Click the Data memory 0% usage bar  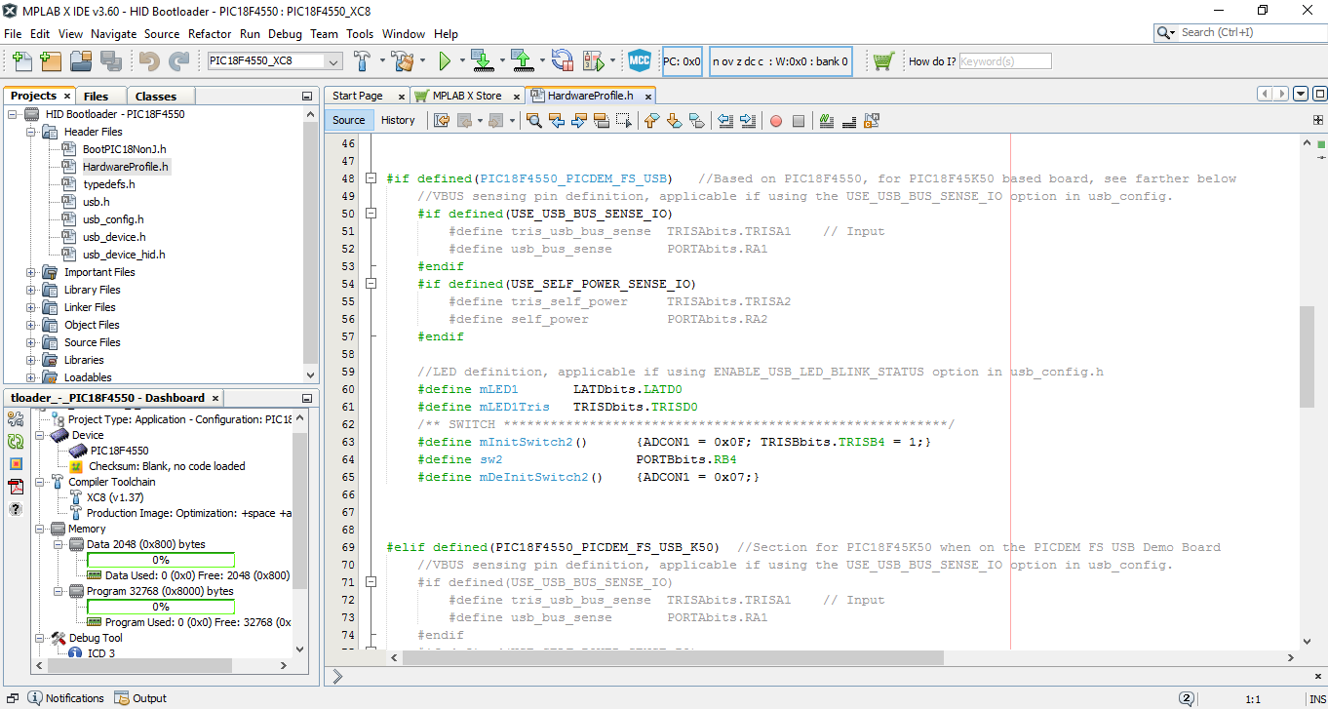161,560
